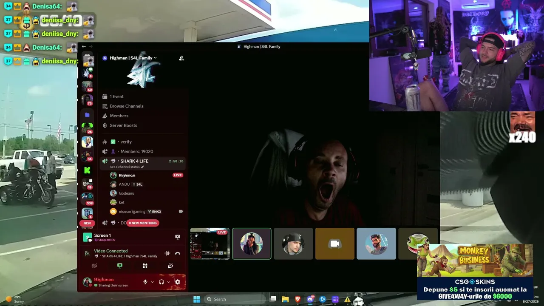Select the frog avatar participant tile
Image resolution: width=544 pixels, height=306 pixels.
point(418,244)
